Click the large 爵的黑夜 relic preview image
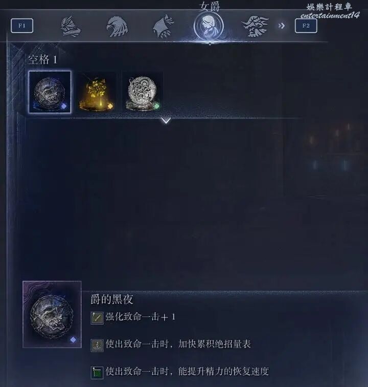 52,314
